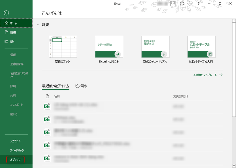Click the user account avatar icon
The height and width of the screenshot is (168, 236).
[x=173, y=4]
